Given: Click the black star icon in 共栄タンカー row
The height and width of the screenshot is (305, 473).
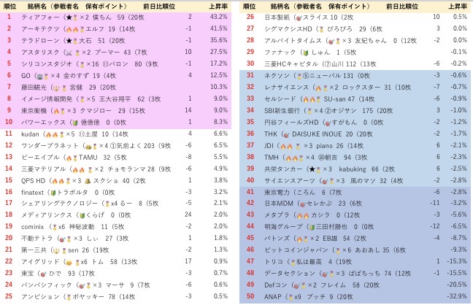Looking at the screenshot, I should click(312, 169).
